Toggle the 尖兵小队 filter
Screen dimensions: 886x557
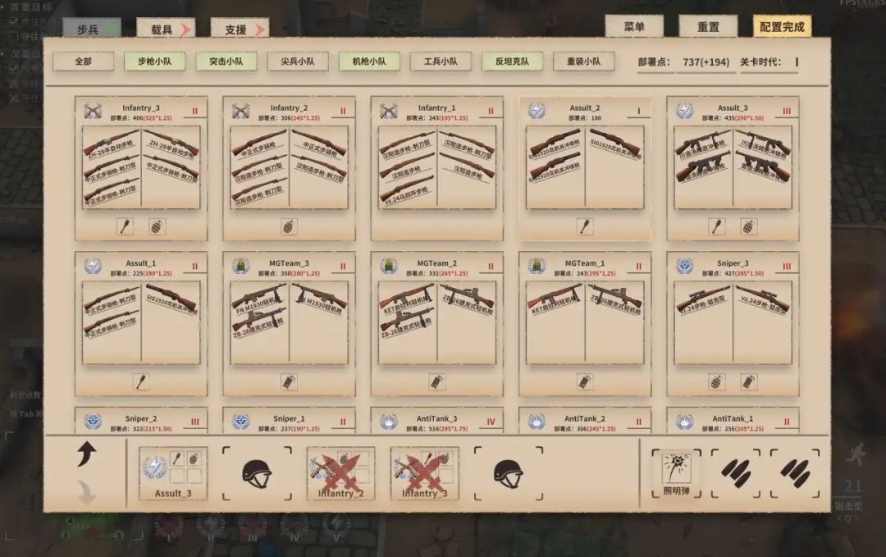click(298, 61)
